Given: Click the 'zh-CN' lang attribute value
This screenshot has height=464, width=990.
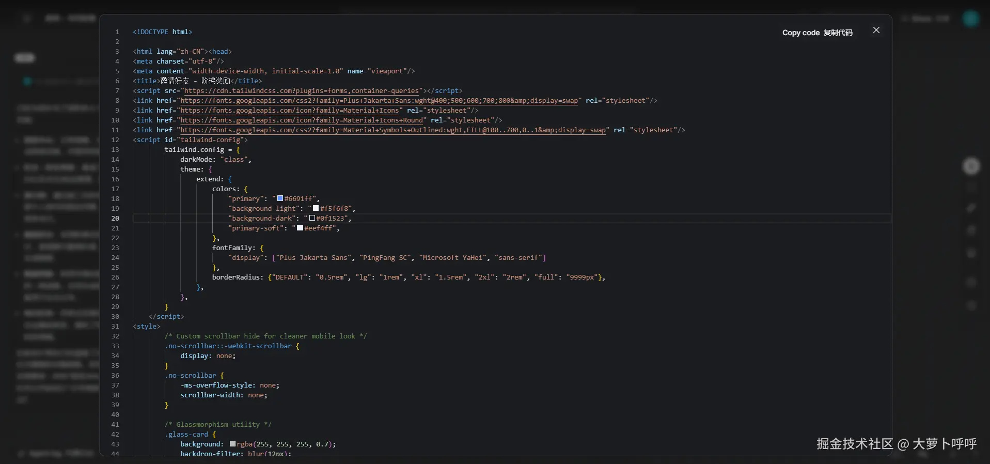Looking at the screenshot, I should 190,52.
